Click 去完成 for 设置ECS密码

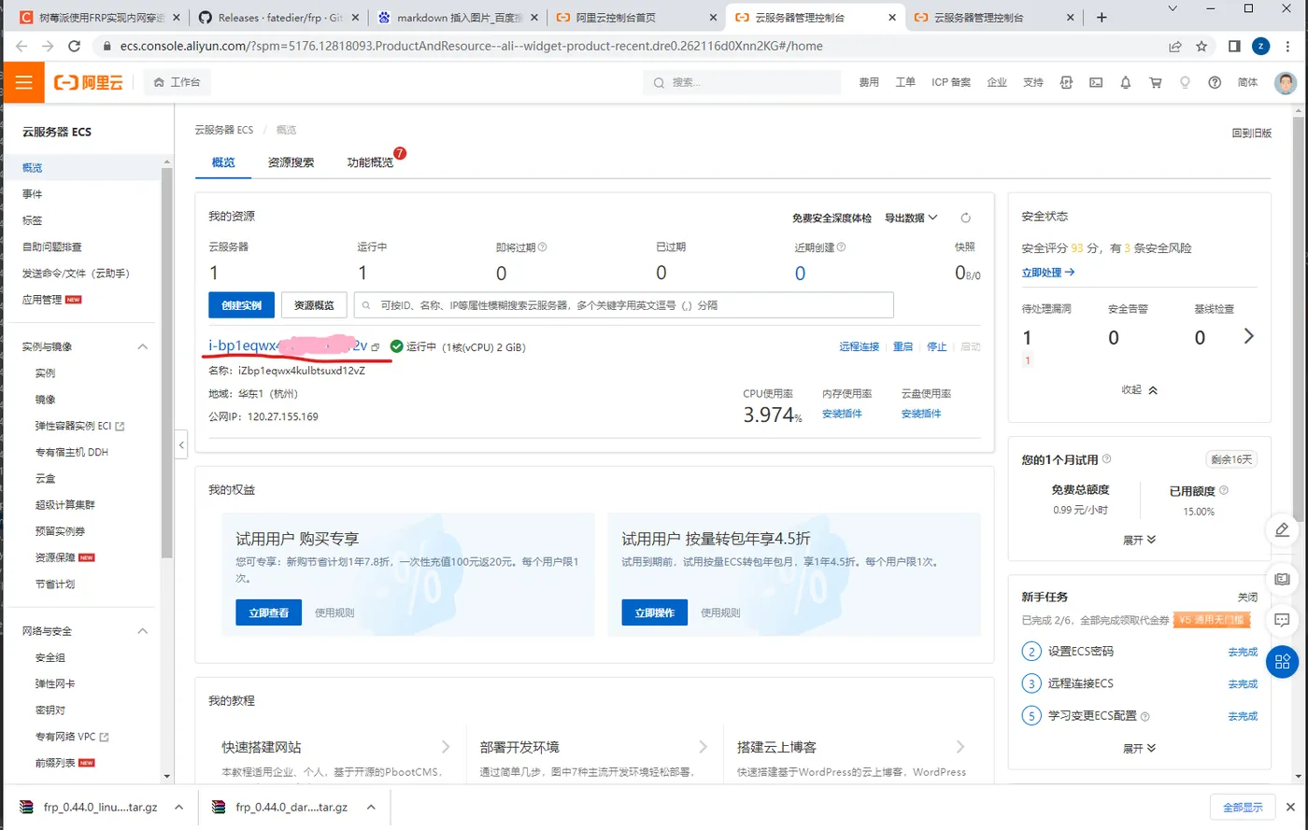[1243, 652]
